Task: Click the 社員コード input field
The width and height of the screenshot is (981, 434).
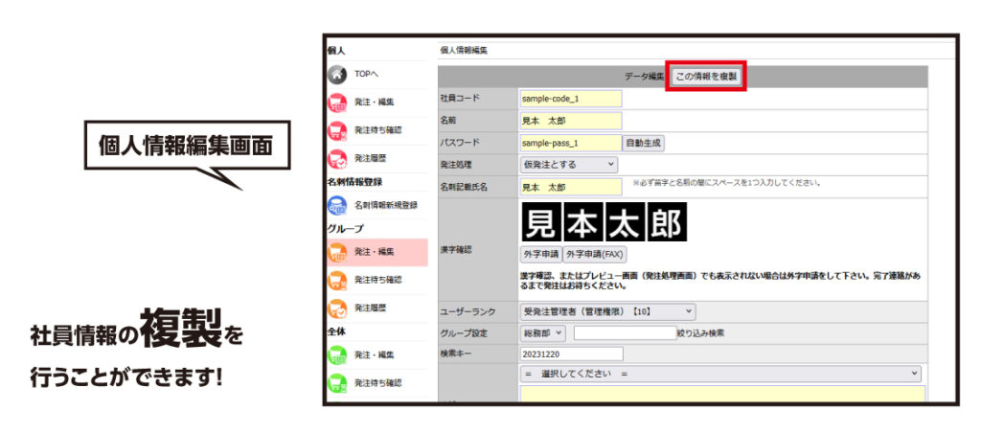Action: (x=570, y=99)
